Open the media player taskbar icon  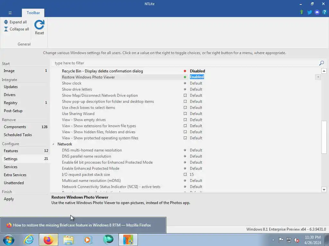pos(88,240)
